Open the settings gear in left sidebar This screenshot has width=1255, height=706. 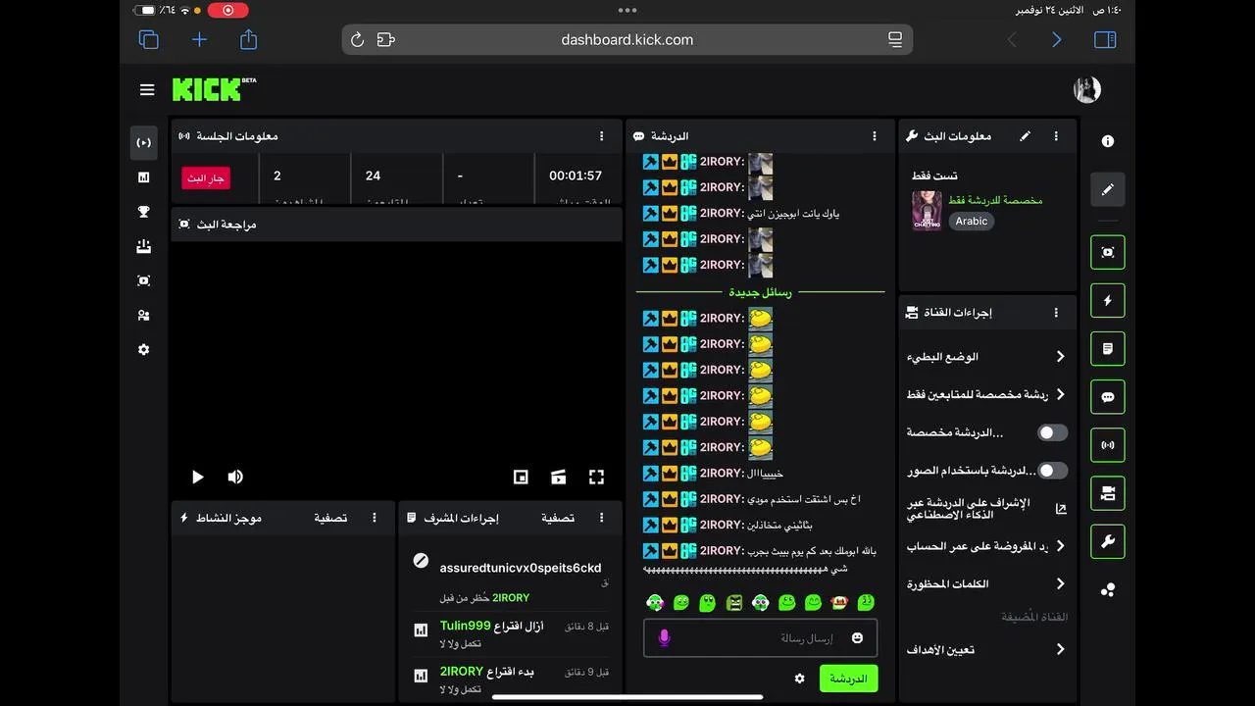click(x=144, y=350)
